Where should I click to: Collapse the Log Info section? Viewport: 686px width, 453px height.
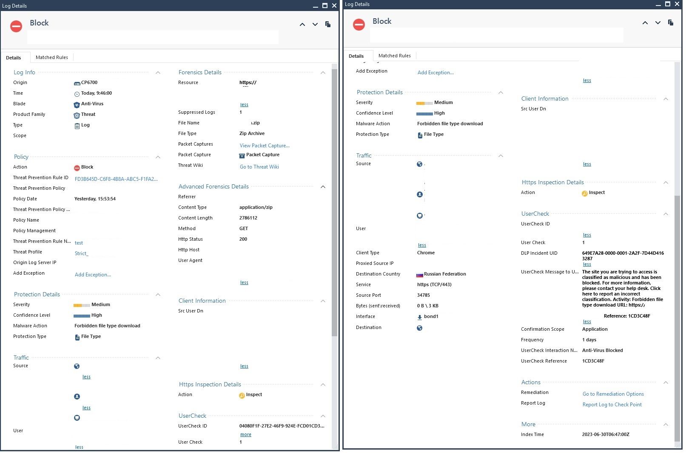(x=158, y=73)
